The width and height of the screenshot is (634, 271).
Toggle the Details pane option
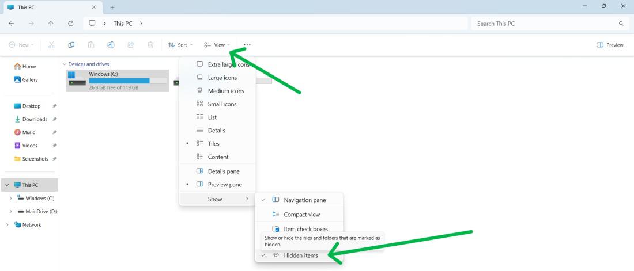217,171
